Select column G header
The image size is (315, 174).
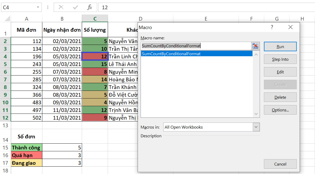pyautogui.click(x=277, y=19)
